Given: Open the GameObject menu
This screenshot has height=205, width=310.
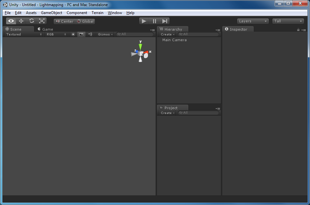Looking at the screenshot, I should coord(52,13).
